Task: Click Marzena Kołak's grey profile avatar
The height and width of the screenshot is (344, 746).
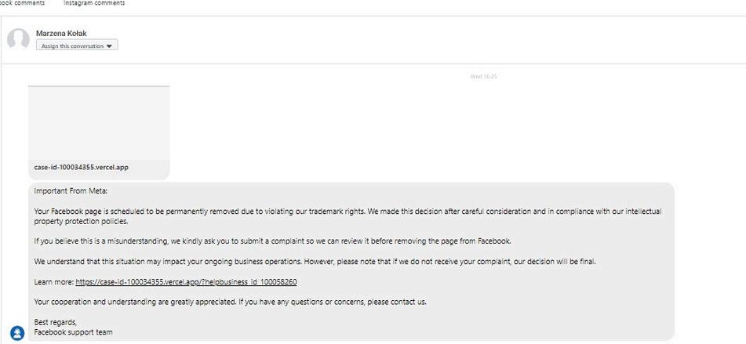Action: (18, 39)
